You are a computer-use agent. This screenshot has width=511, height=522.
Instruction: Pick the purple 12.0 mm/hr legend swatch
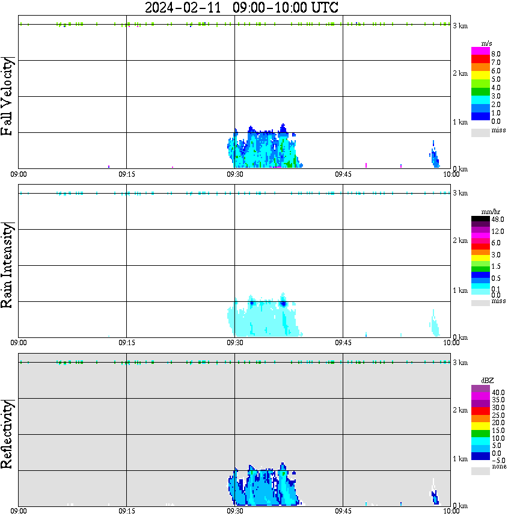pos(480,230)
